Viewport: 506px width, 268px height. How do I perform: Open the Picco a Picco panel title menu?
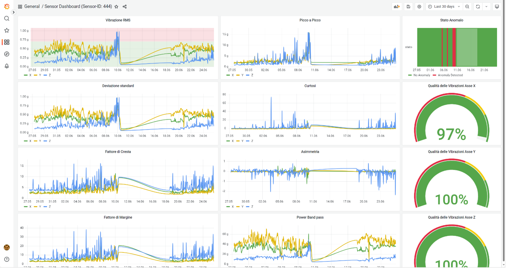pyautogui.click(x=310, y=20)
